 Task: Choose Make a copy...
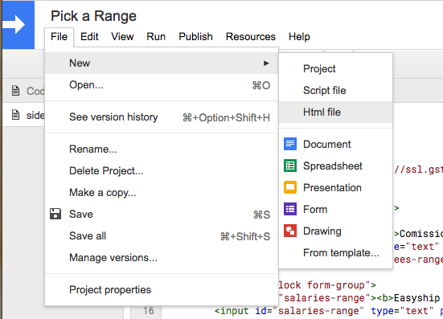coord(162,193)
